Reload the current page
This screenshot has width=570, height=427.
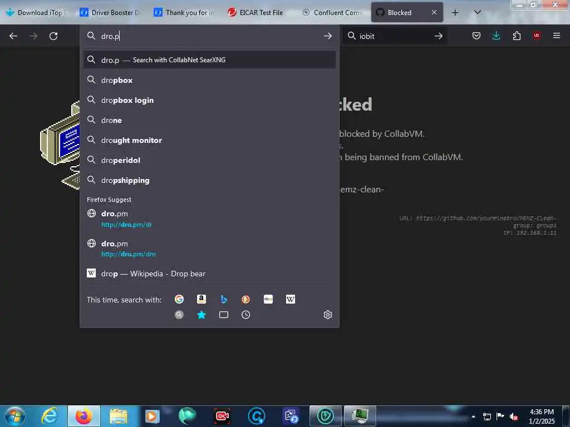[53, 36]
